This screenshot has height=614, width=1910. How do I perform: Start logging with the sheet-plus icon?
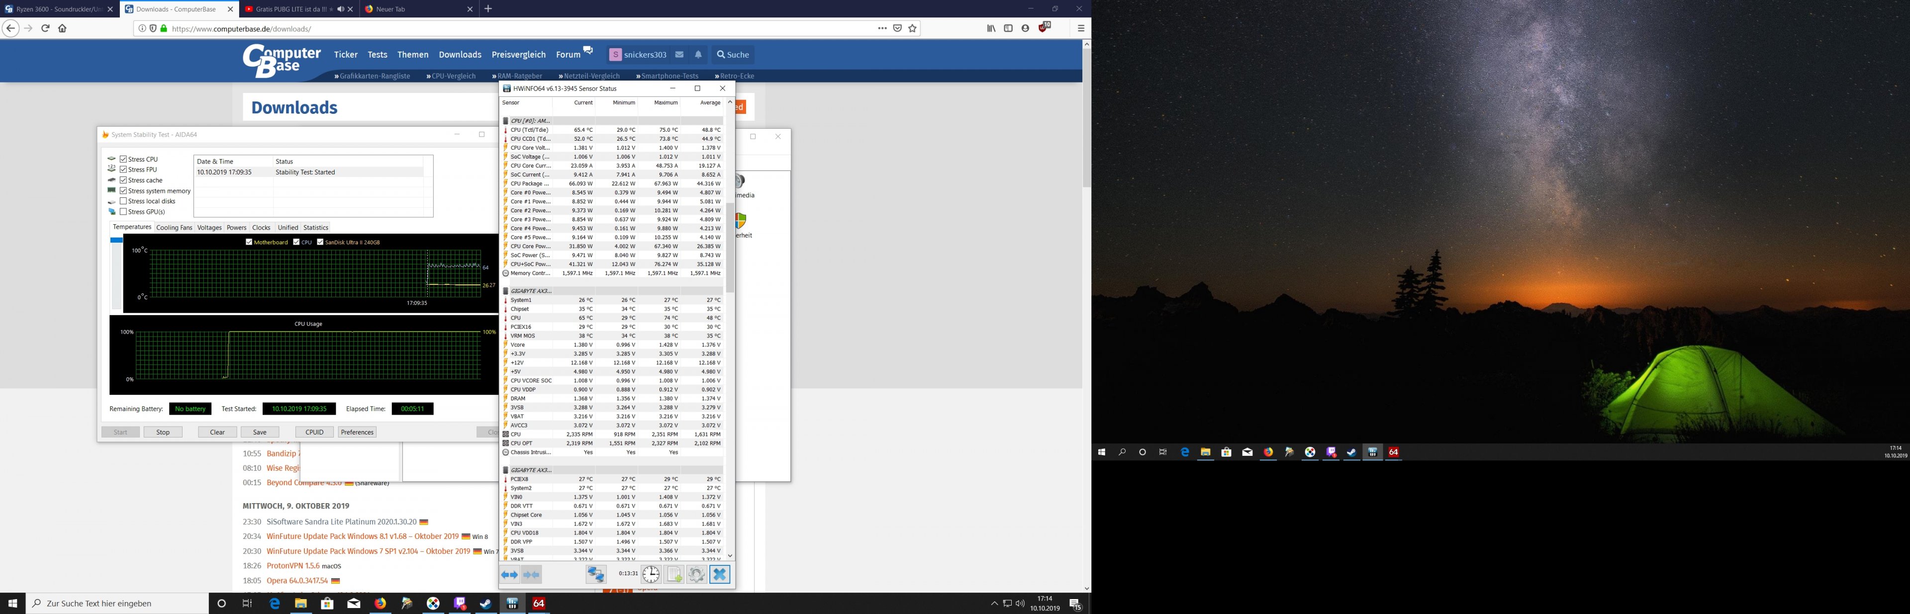(x=673, y=575)
